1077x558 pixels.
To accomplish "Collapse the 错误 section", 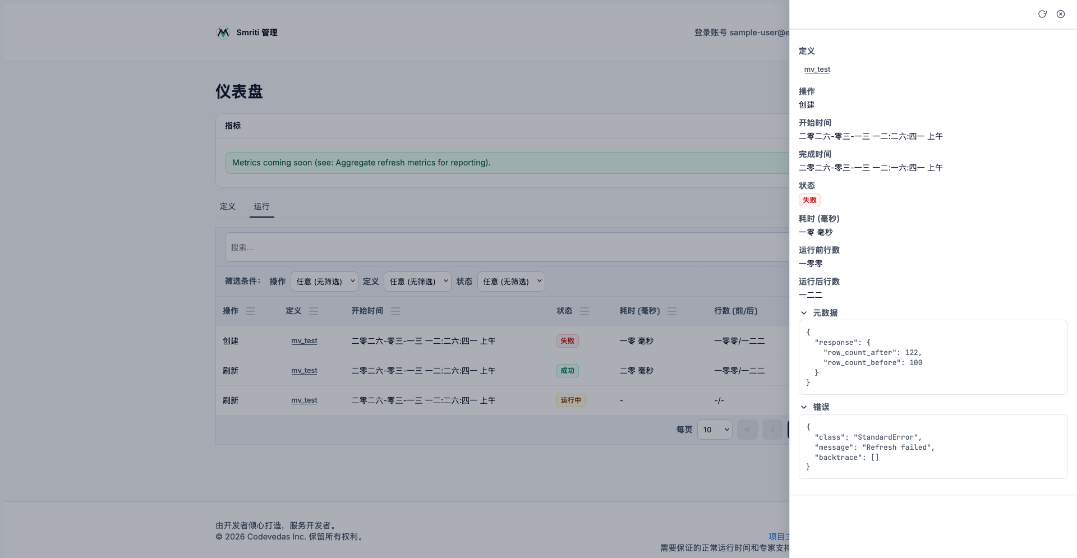I will (x=804, y=407).
